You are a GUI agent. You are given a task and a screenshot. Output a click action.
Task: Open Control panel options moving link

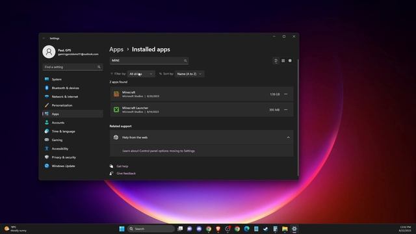[x=159, y=151]
